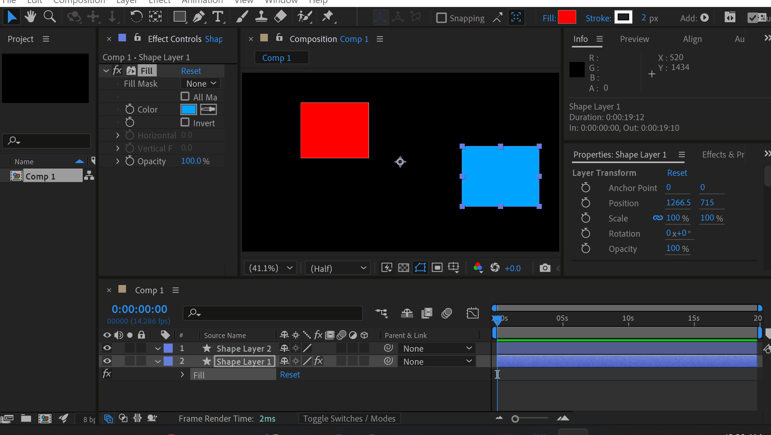Select the Pen tool

(199, 17)
